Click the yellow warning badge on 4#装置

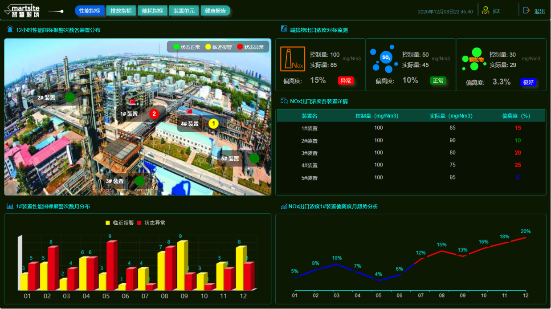(x=213, y=123)
